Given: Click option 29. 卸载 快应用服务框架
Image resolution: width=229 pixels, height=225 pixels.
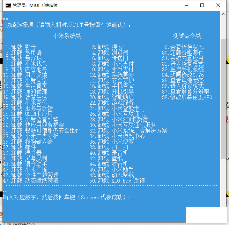Looking at the screenshot, I should click(x=34, y=125).
